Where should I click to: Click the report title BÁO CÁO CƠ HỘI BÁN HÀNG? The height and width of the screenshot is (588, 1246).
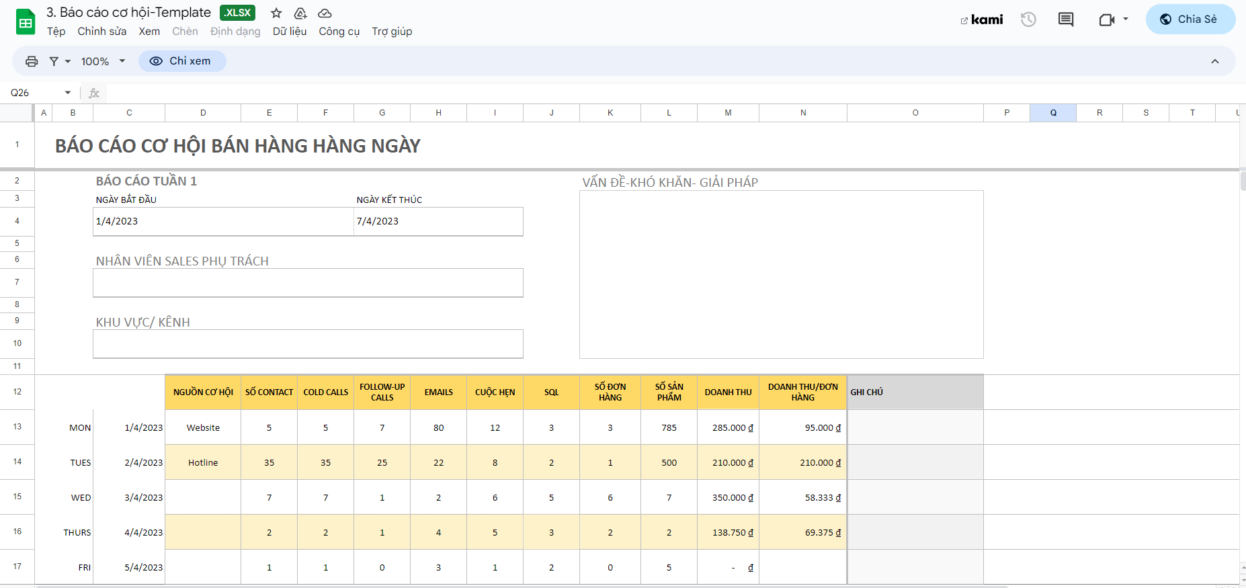[238, 146]
